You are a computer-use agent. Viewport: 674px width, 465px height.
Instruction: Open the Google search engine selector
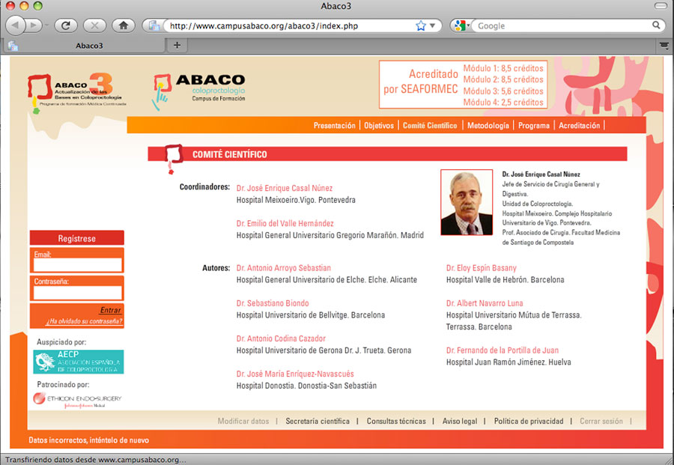coord(461,25)
